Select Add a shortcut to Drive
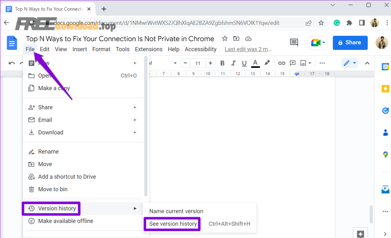Screen dimensions: 391x238 pos(83,177)
